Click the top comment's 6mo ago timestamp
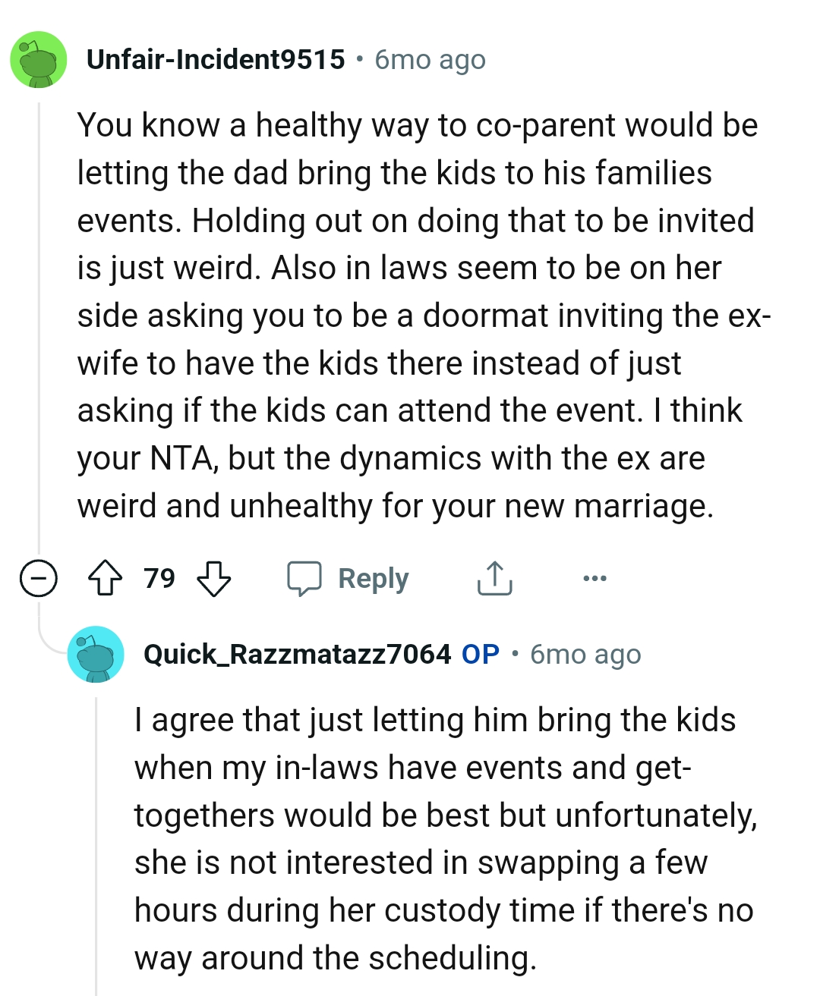The width and height of the screenshot is (820, 996). 429,60
